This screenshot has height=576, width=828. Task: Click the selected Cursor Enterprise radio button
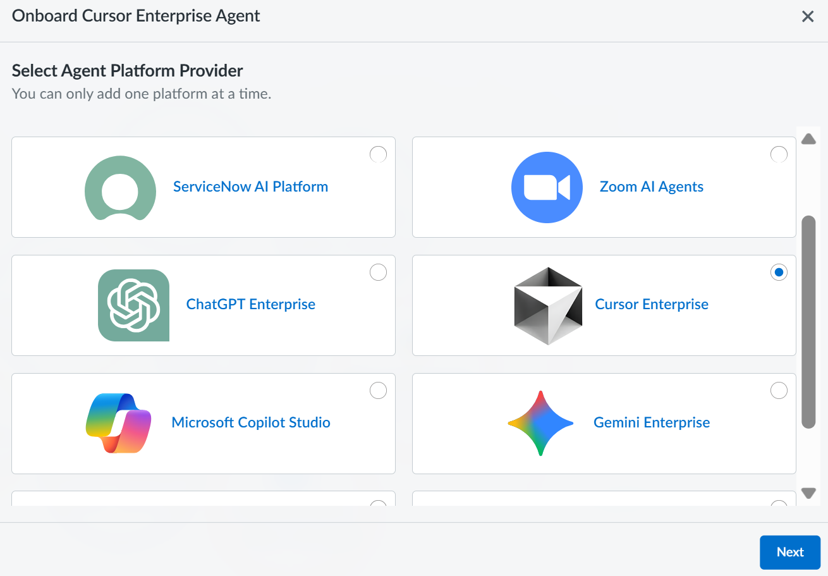click(779, 273)
